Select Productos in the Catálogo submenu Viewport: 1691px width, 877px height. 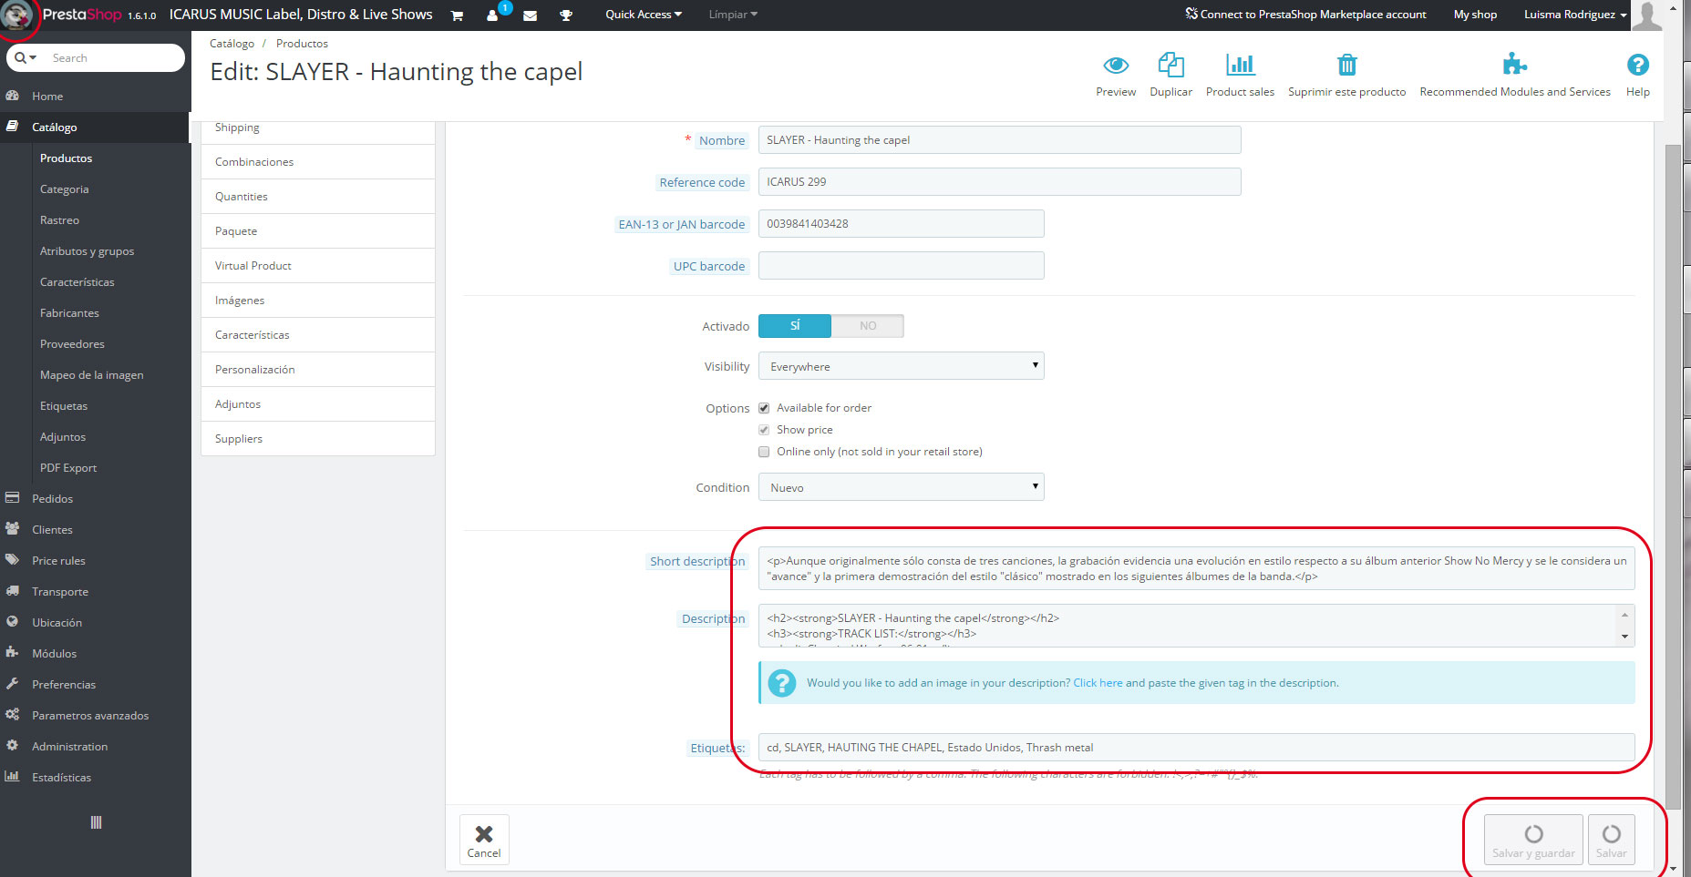click(66, 158)
